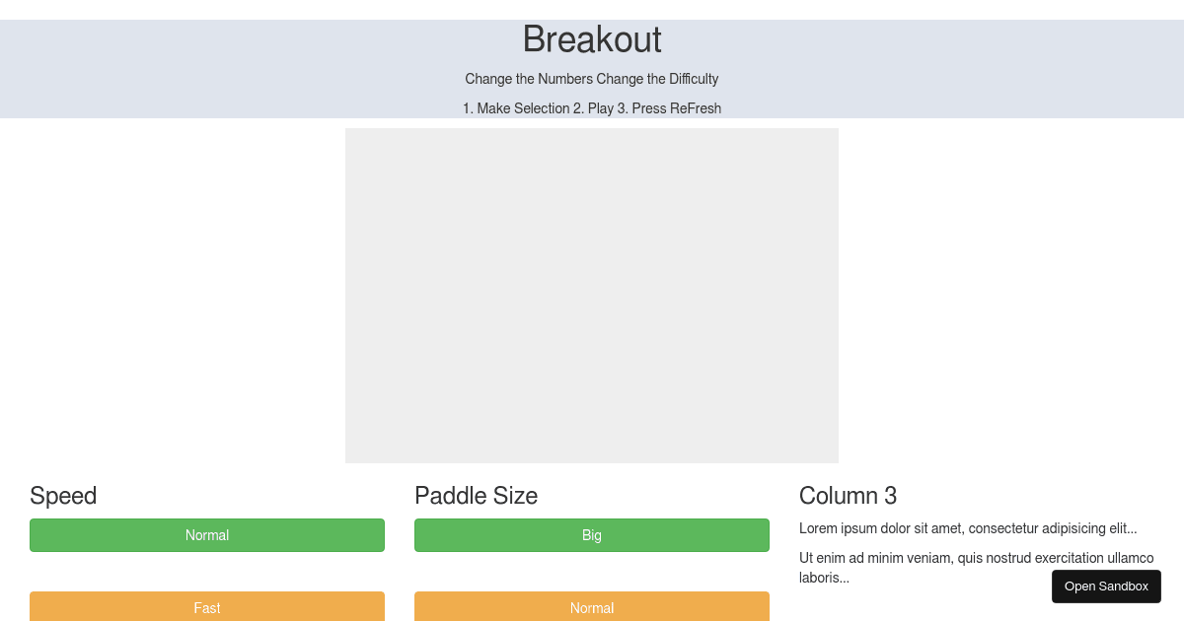Click the center of the grey play field

click(x=592, y=296)
